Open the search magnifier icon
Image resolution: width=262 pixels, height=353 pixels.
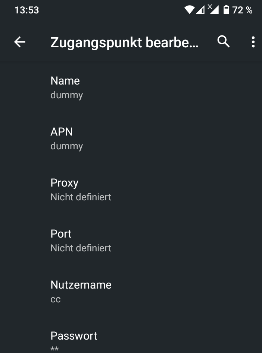coord(224,42)
